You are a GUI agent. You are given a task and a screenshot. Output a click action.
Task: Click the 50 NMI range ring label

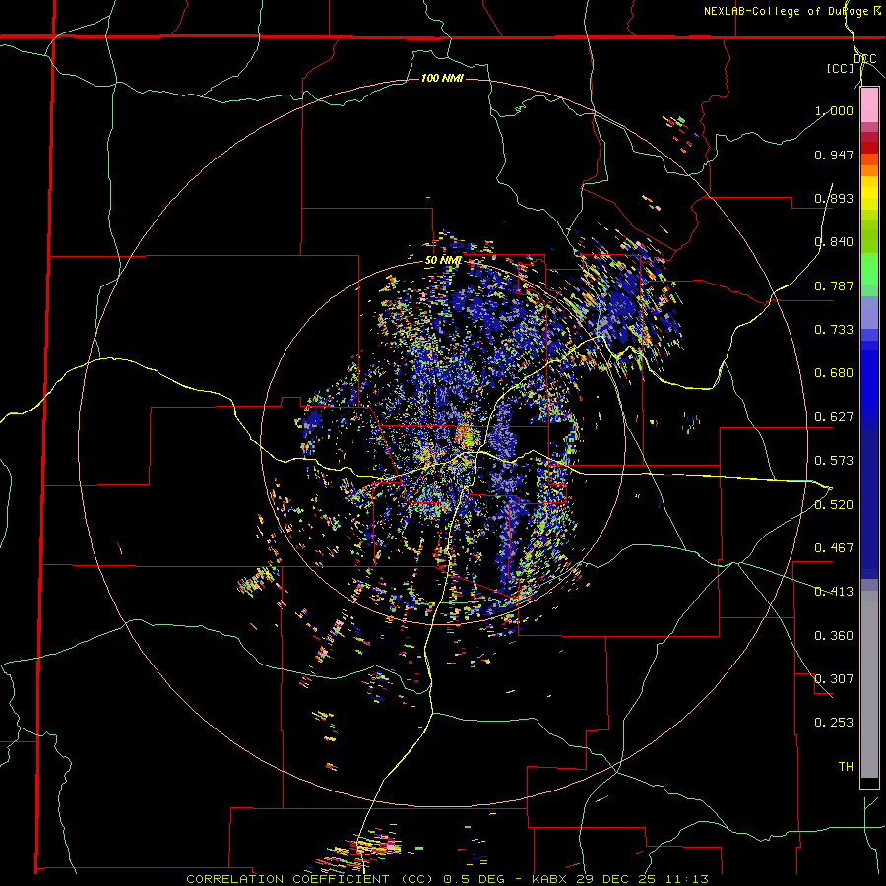444,261
